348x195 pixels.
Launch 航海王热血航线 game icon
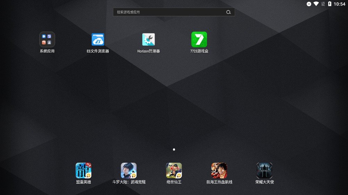pyautogui.click(x=219, y=170)
